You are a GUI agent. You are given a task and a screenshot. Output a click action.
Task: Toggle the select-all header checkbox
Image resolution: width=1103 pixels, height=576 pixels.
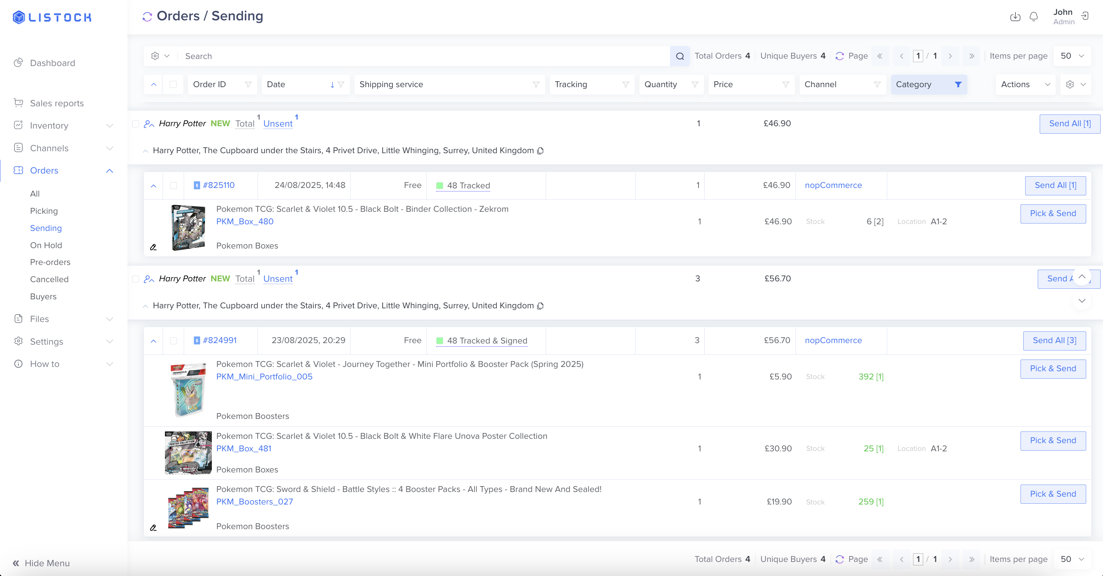point(173,84)
